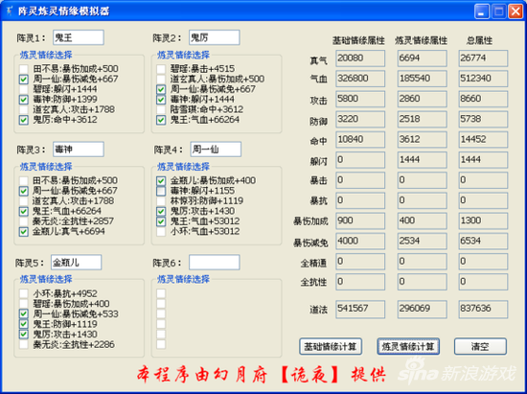Check 道玄真人:攻击+1788 under 阵灵1
The image size is (527, 394).
tap(24, 109)
